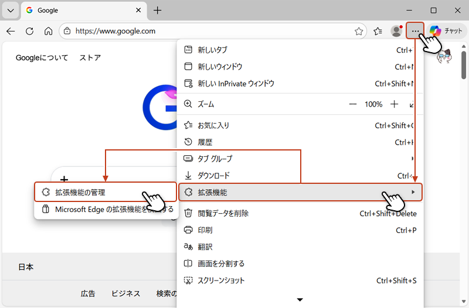
Task: Click the address bar URL field
Action: point(212,31)
